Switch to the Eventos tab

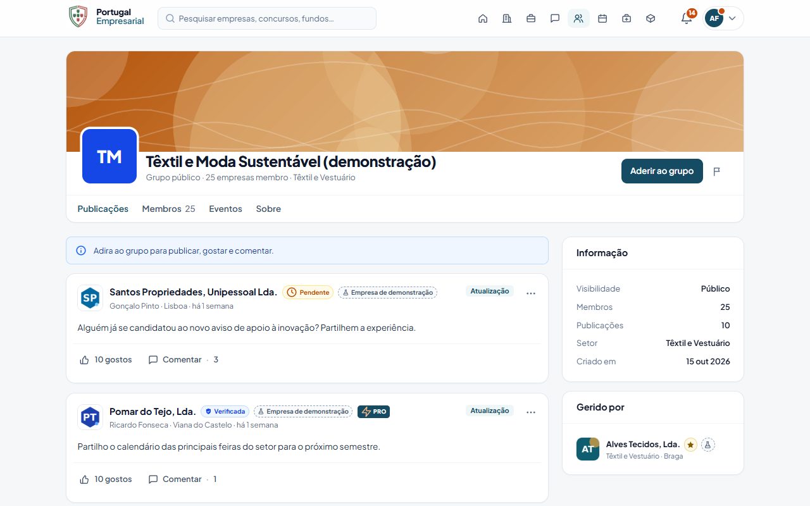tap(225, 209)
